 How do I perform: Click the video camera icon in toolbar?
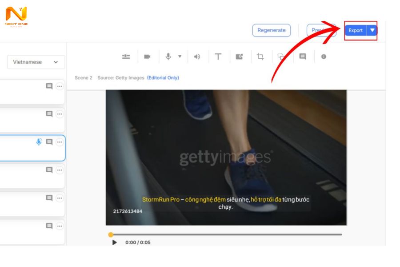[147, 57]
